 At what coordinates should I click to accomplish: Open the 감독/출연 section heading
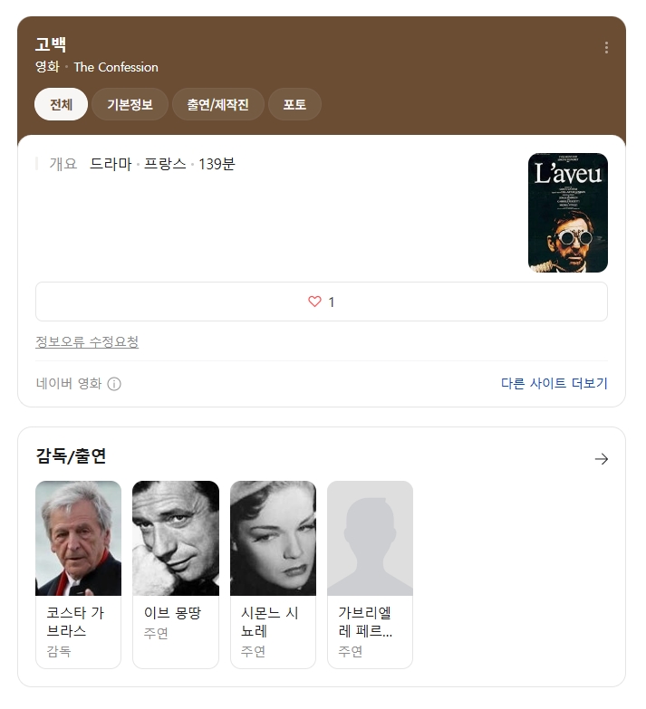(x=71, y=456)
